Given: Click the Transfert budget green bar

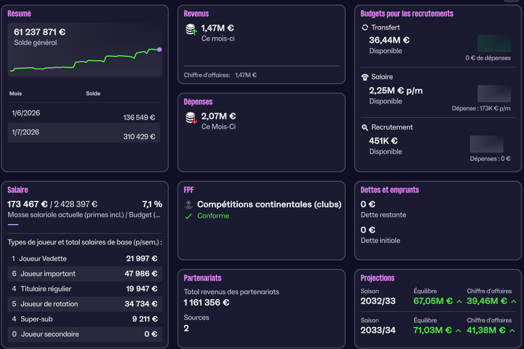Looking at the screenshot, I should pyautogui.click(x=494, y=44).
